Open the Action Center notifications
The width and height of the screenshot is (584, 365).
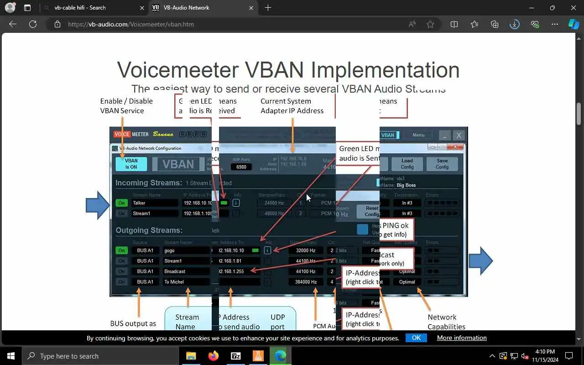click(x=569, y=356)
